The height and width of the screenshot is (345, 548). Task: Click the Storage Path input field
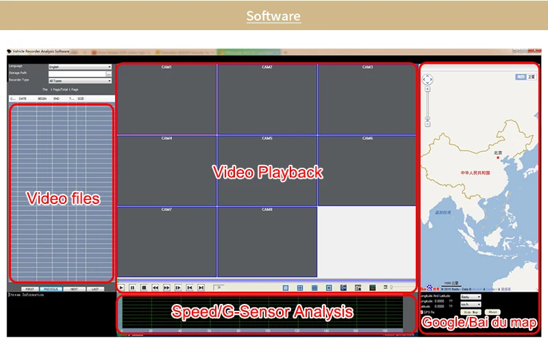(77, 74)
